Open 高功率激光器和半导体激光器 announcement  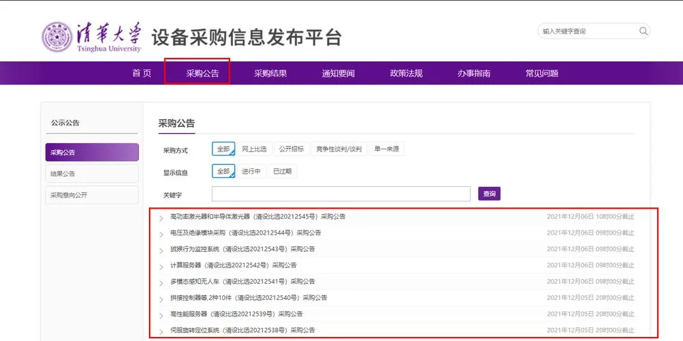pos(258,216)
